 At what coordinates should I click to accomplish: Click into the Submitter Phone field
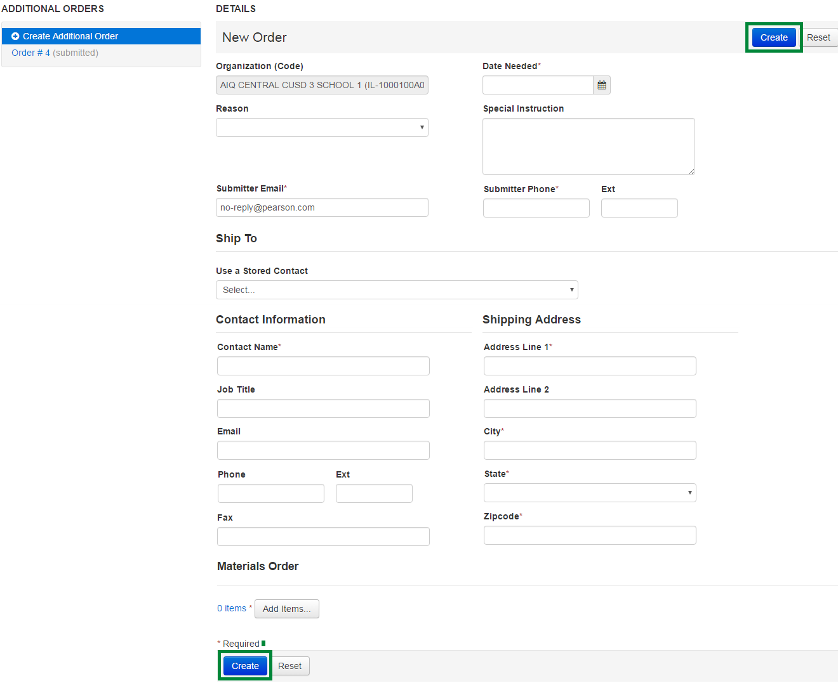536,208
